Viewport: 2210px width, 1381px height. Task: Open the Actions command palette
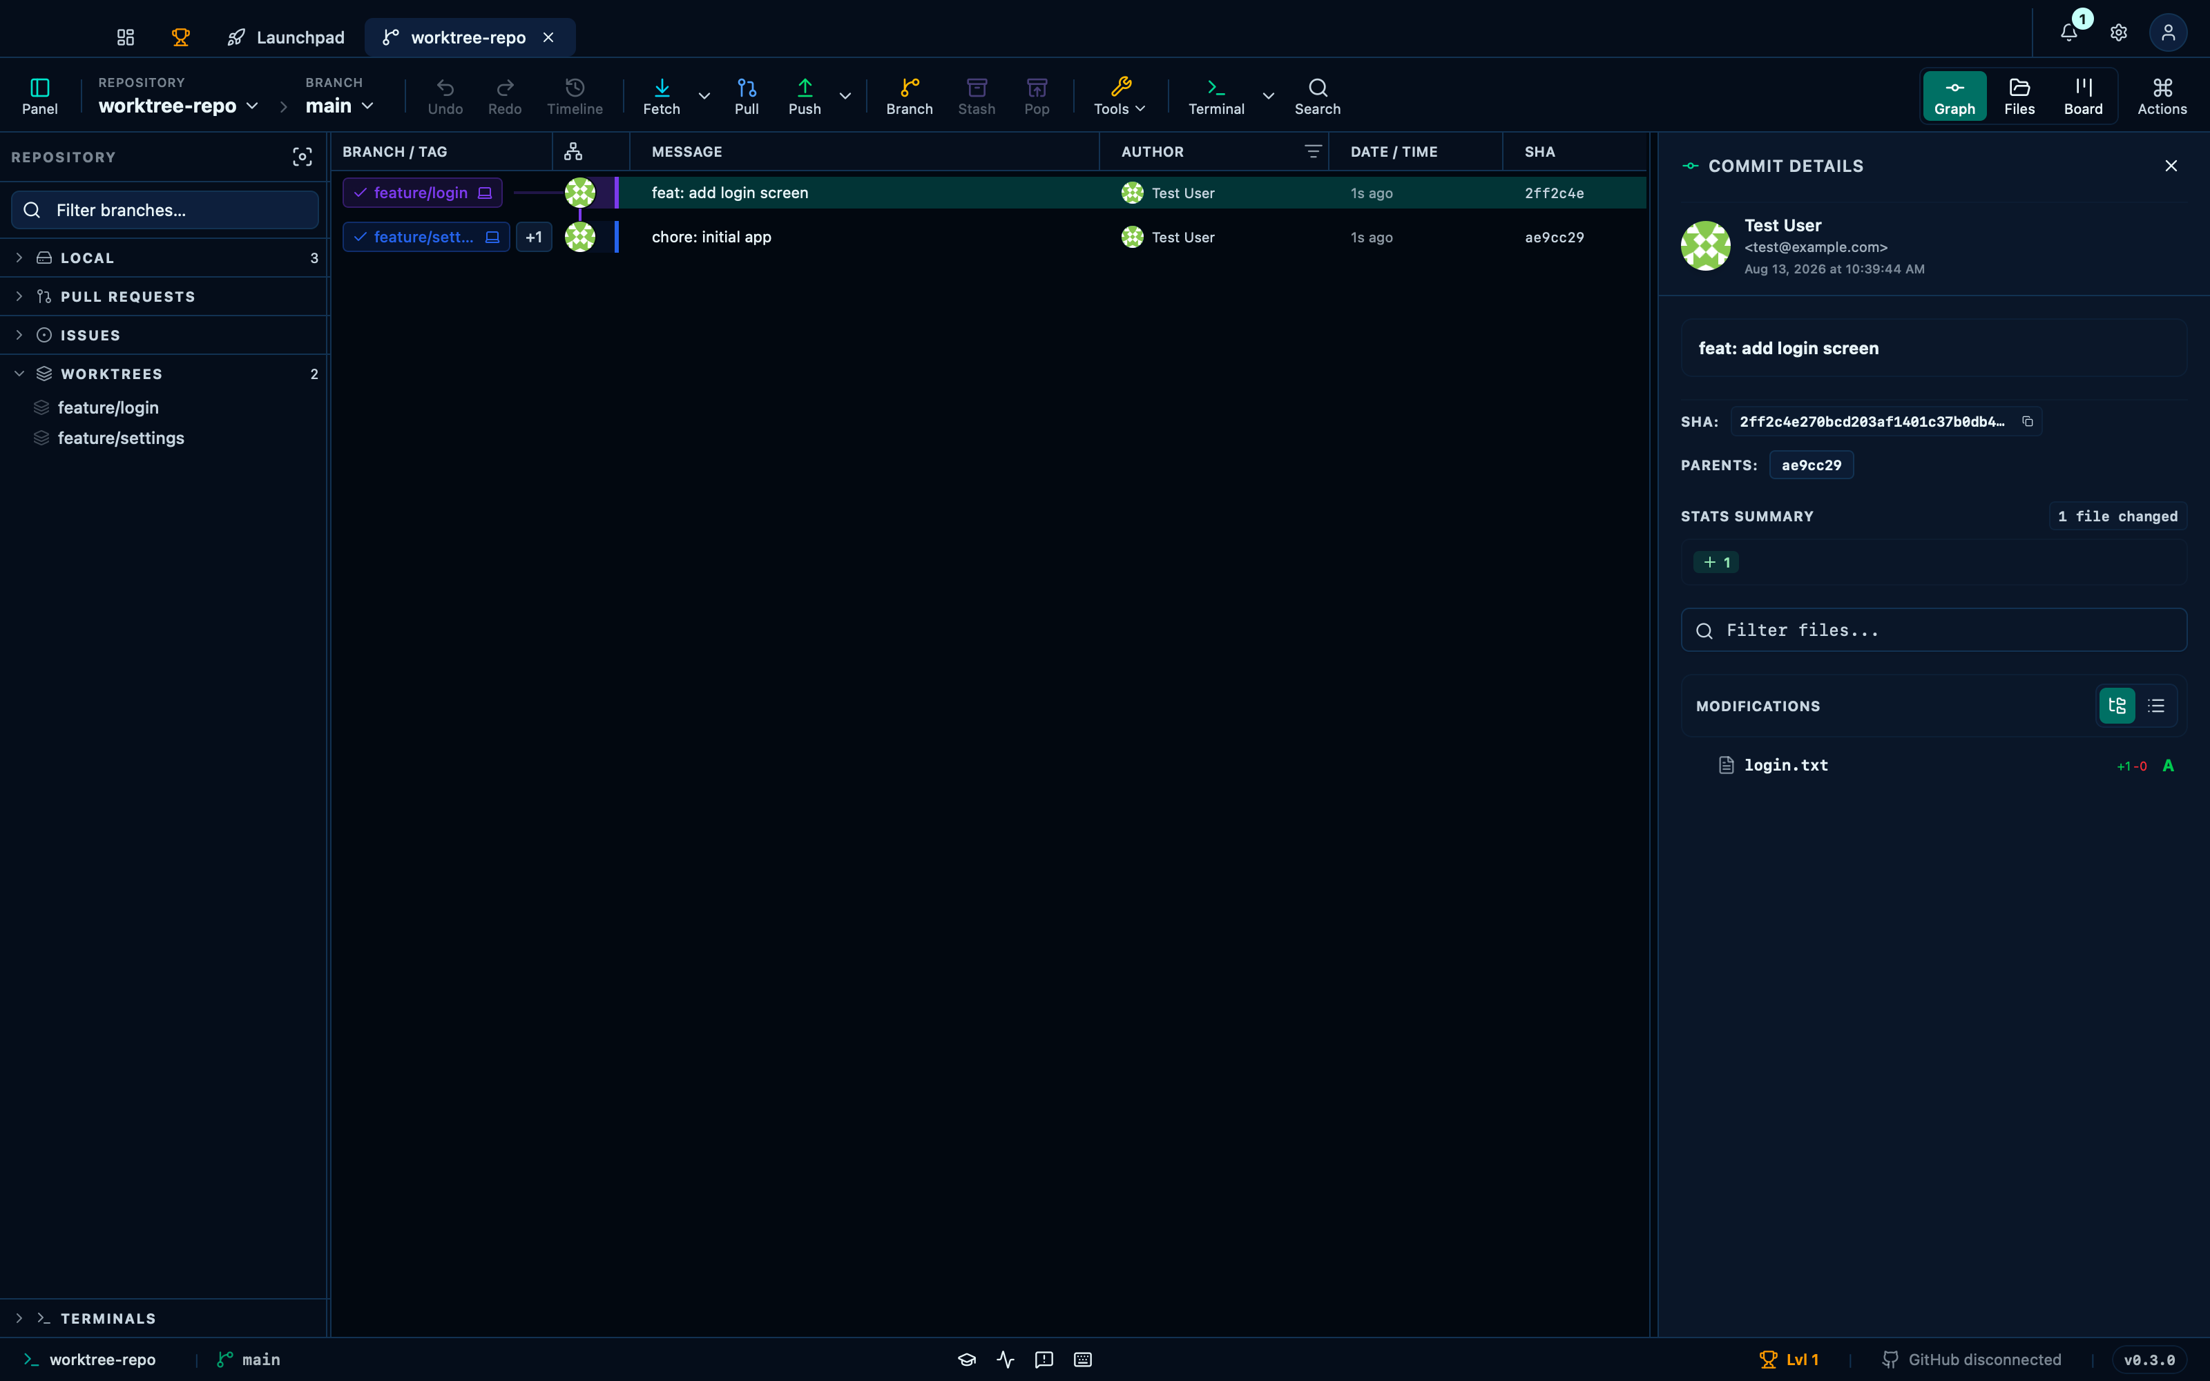pyautogui.click(x=2162, y=96)
